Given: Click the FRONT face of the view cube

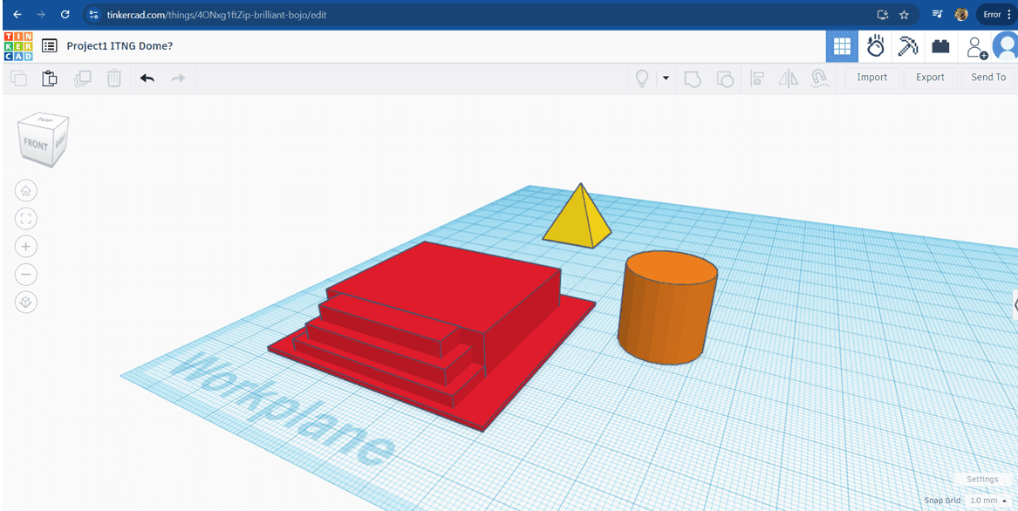Looking at the screenshot, I should click(x=36, y=145).
